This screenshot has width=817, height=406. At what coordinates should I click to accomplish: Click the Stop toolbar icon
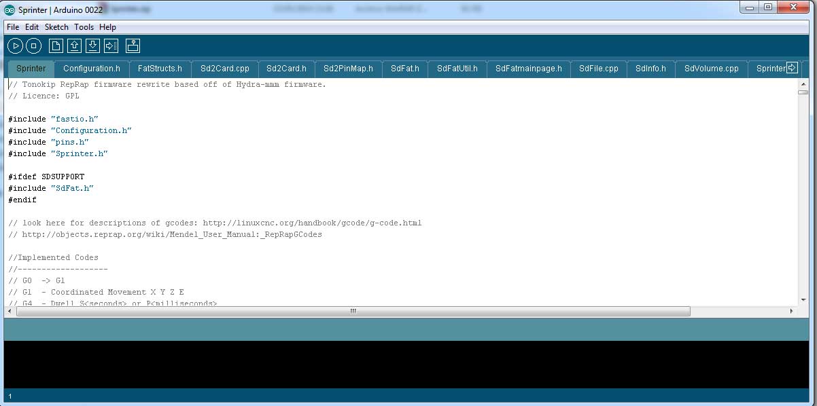(x=34, y=45)
